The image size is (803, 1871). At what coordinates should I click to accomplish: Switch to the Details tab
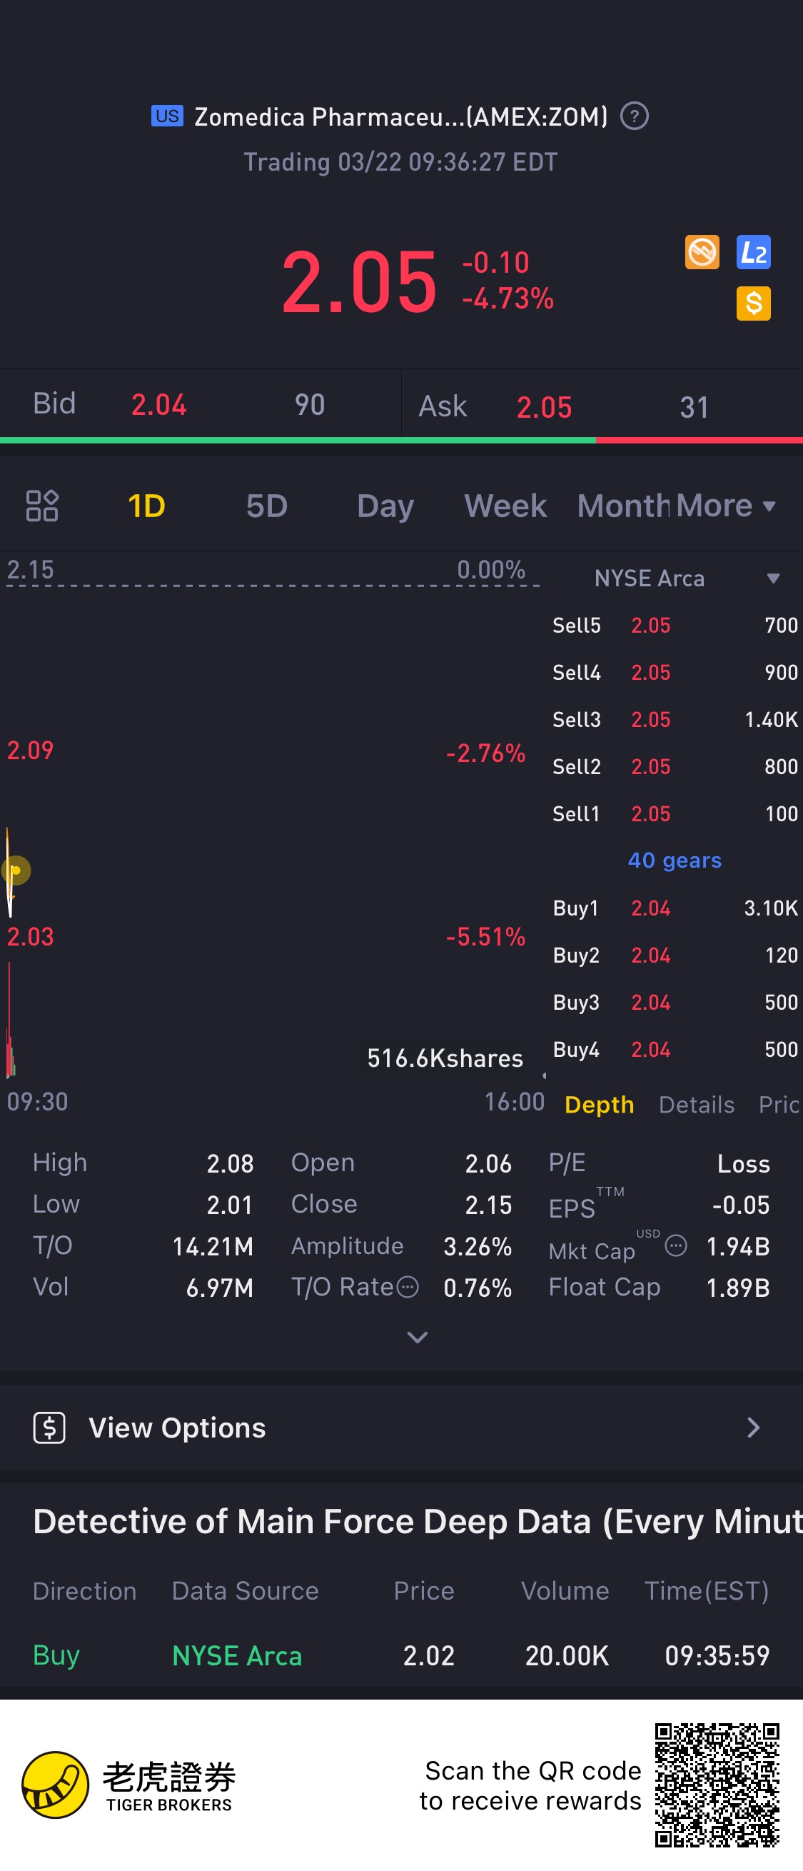[x=696, y=1105]
